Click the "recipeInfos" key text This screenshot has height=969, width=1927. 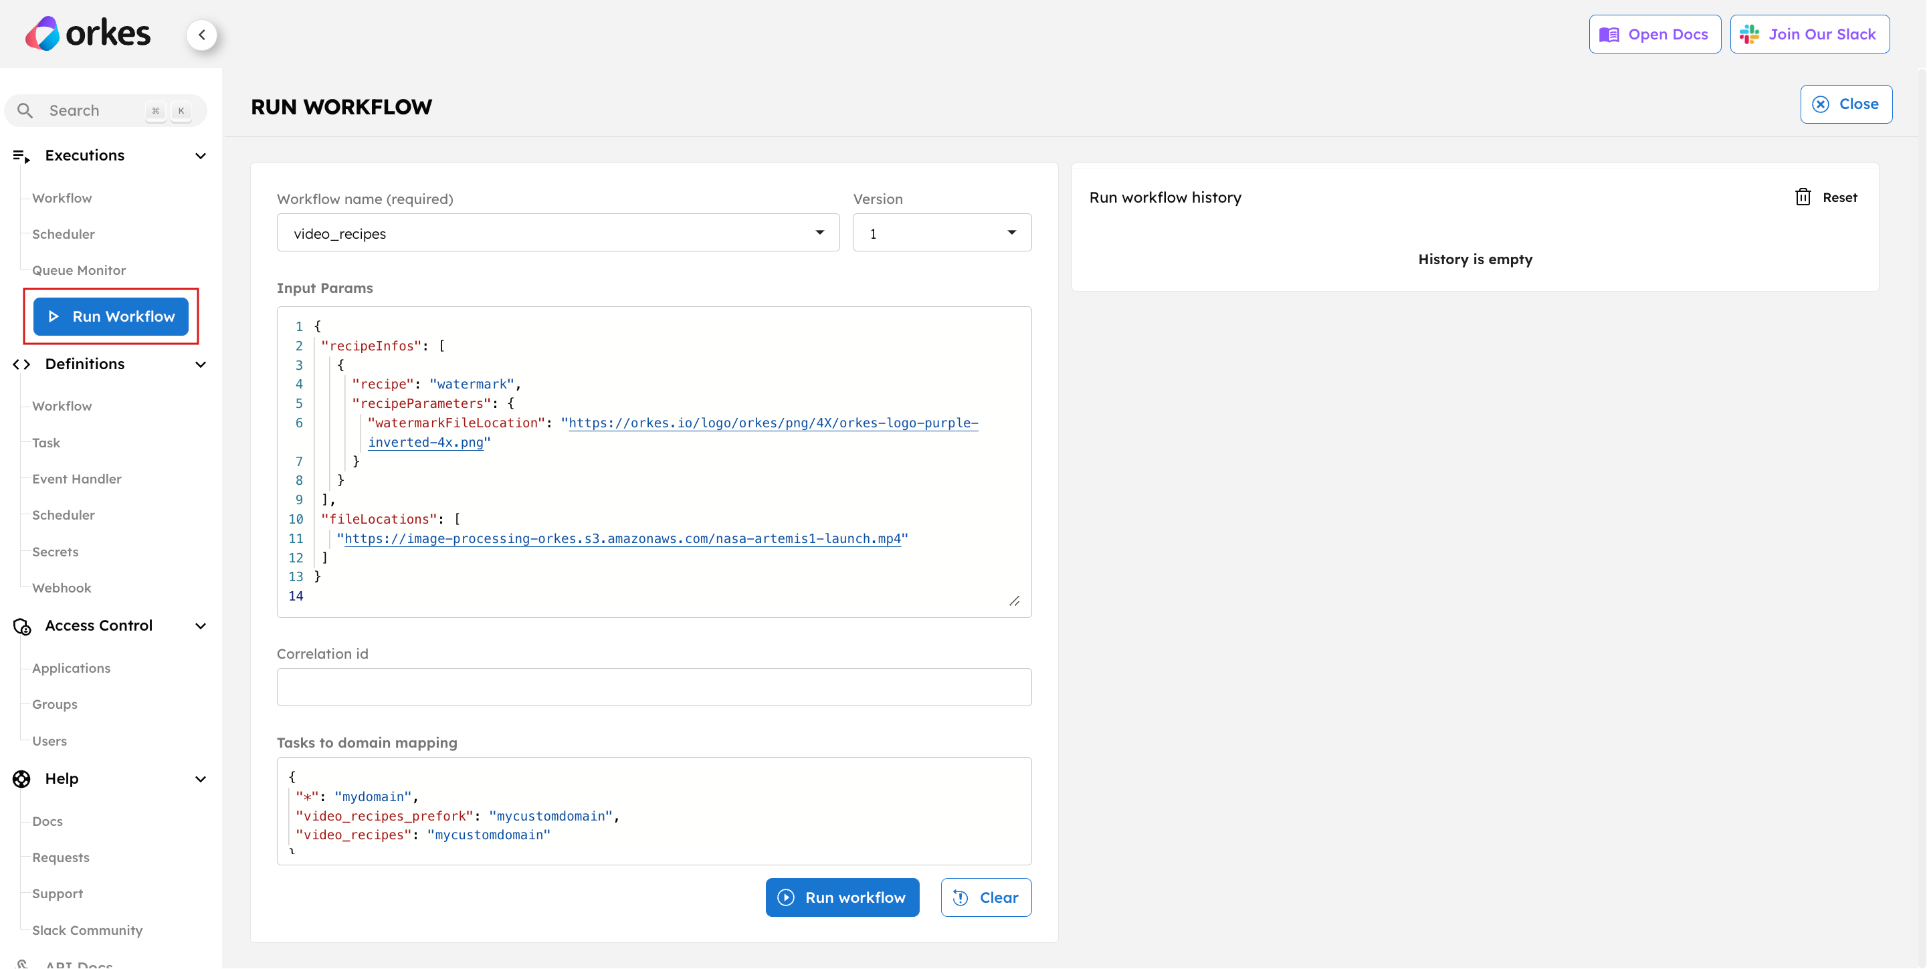point(372,346)
